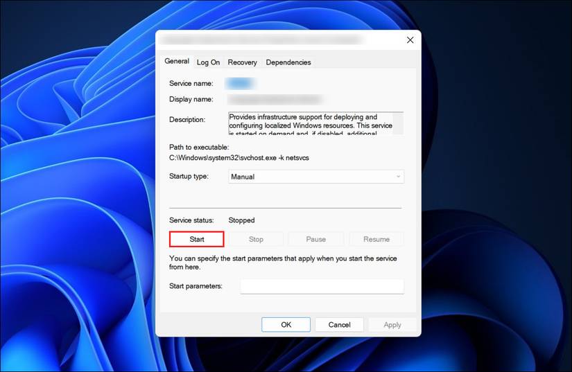Start the stopped service
Screen dimensions: 572x372
[x=197, y=240]
